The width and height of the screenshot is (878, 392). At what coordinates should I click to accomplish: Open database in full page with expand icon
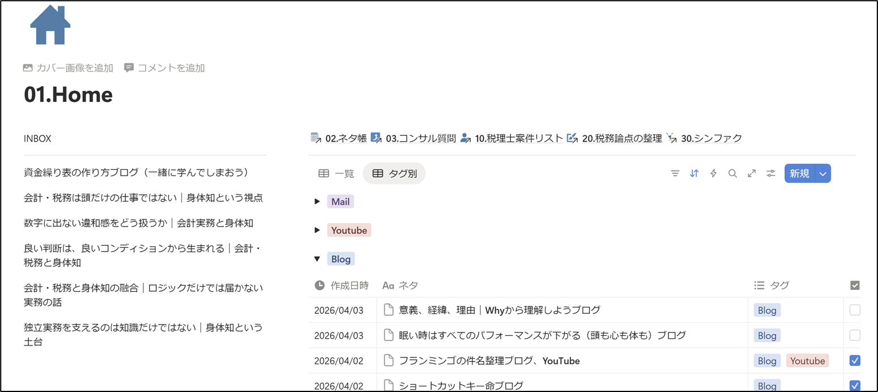[x=752, y=173]
